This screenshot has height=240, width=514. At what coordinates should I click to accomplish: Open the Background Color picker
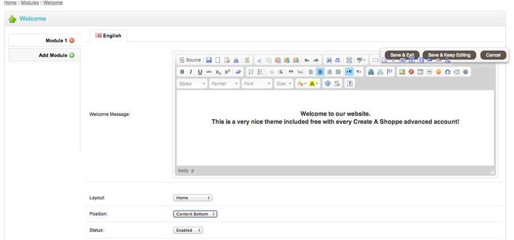click(x=314, y=84)
